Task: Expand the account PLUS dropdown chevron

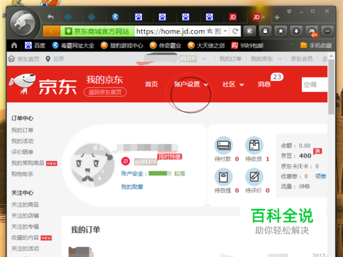Action: point(204,59)
